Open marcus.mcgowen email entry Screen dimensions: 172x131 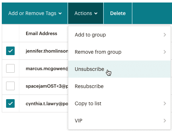pyautogui.click(x=47, y=69)
